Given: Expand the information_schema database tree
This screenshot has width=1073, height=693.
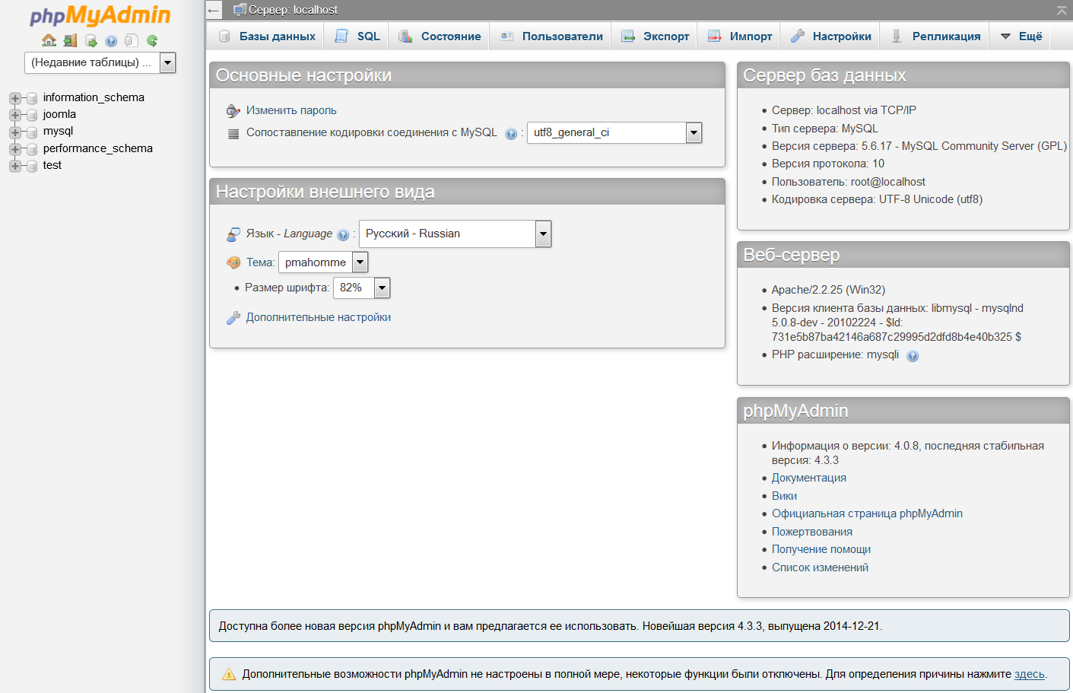Looking at the screenshot, I should [15, 98].
